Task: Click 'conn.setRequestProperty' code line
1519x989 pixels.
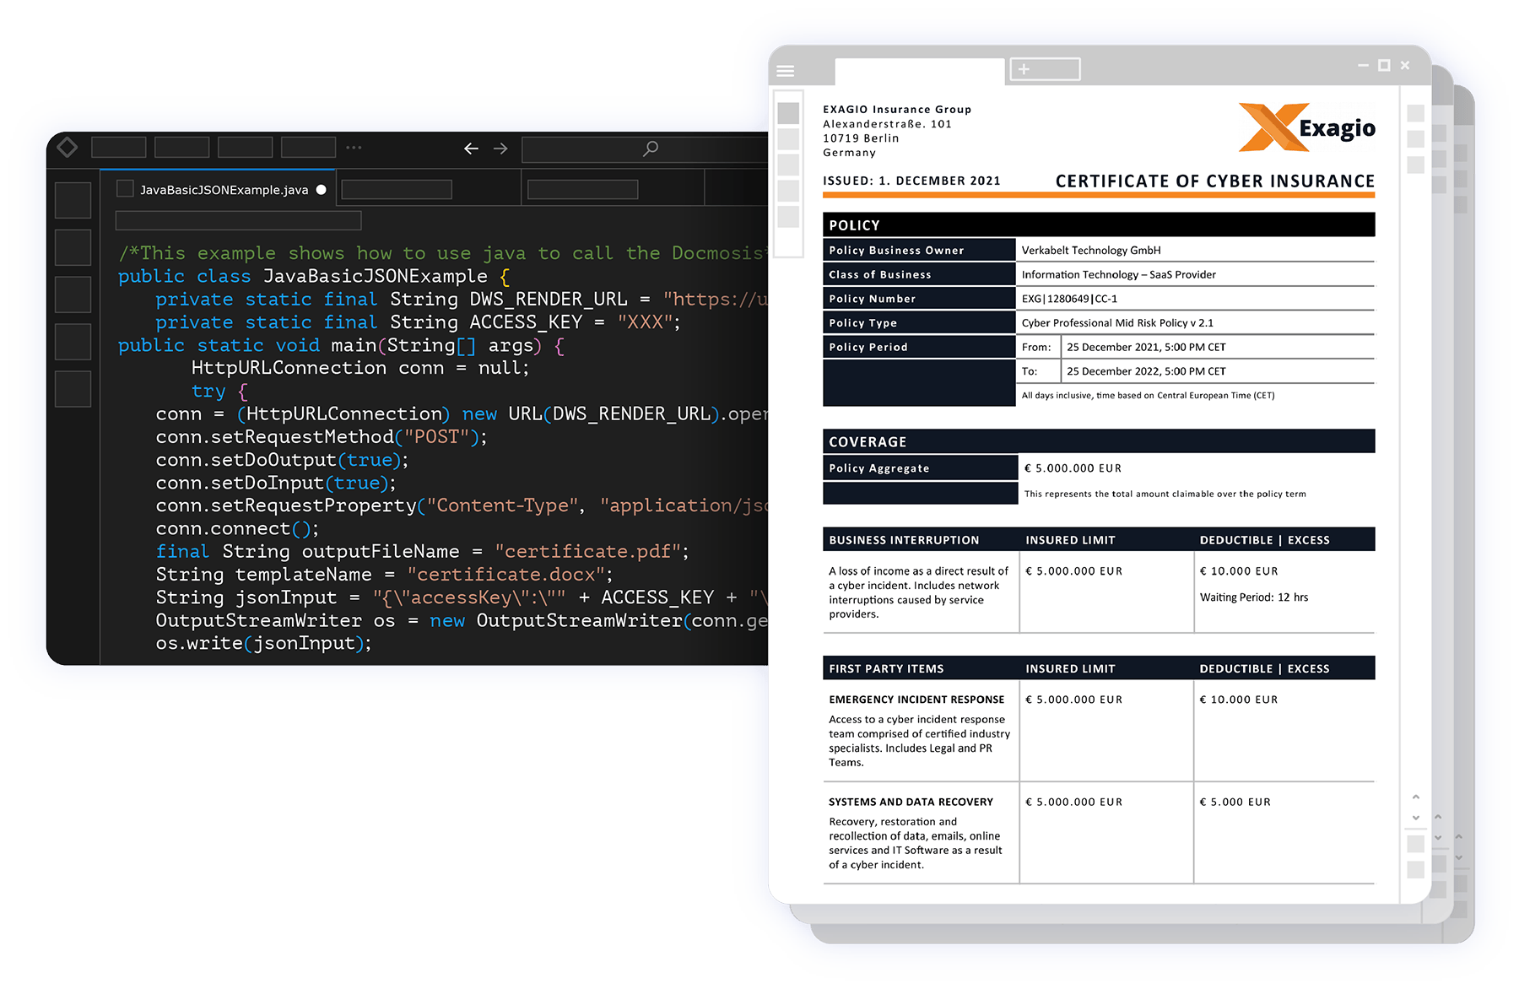Action: coord(462,505)
